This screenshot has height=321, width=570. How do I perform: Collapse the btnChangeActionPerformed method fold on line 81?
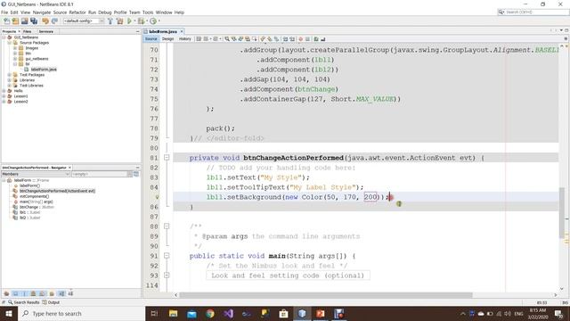(167, 158)
